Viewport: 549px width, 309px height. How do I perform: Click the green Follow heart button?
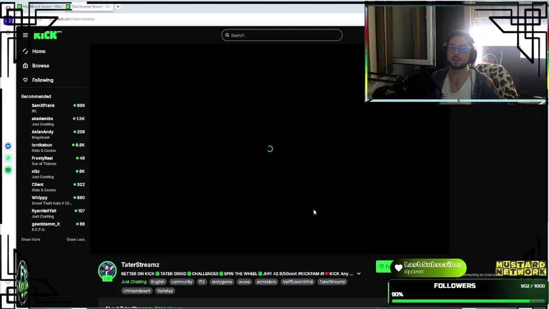pyautogui.click(x=384, y=267)
